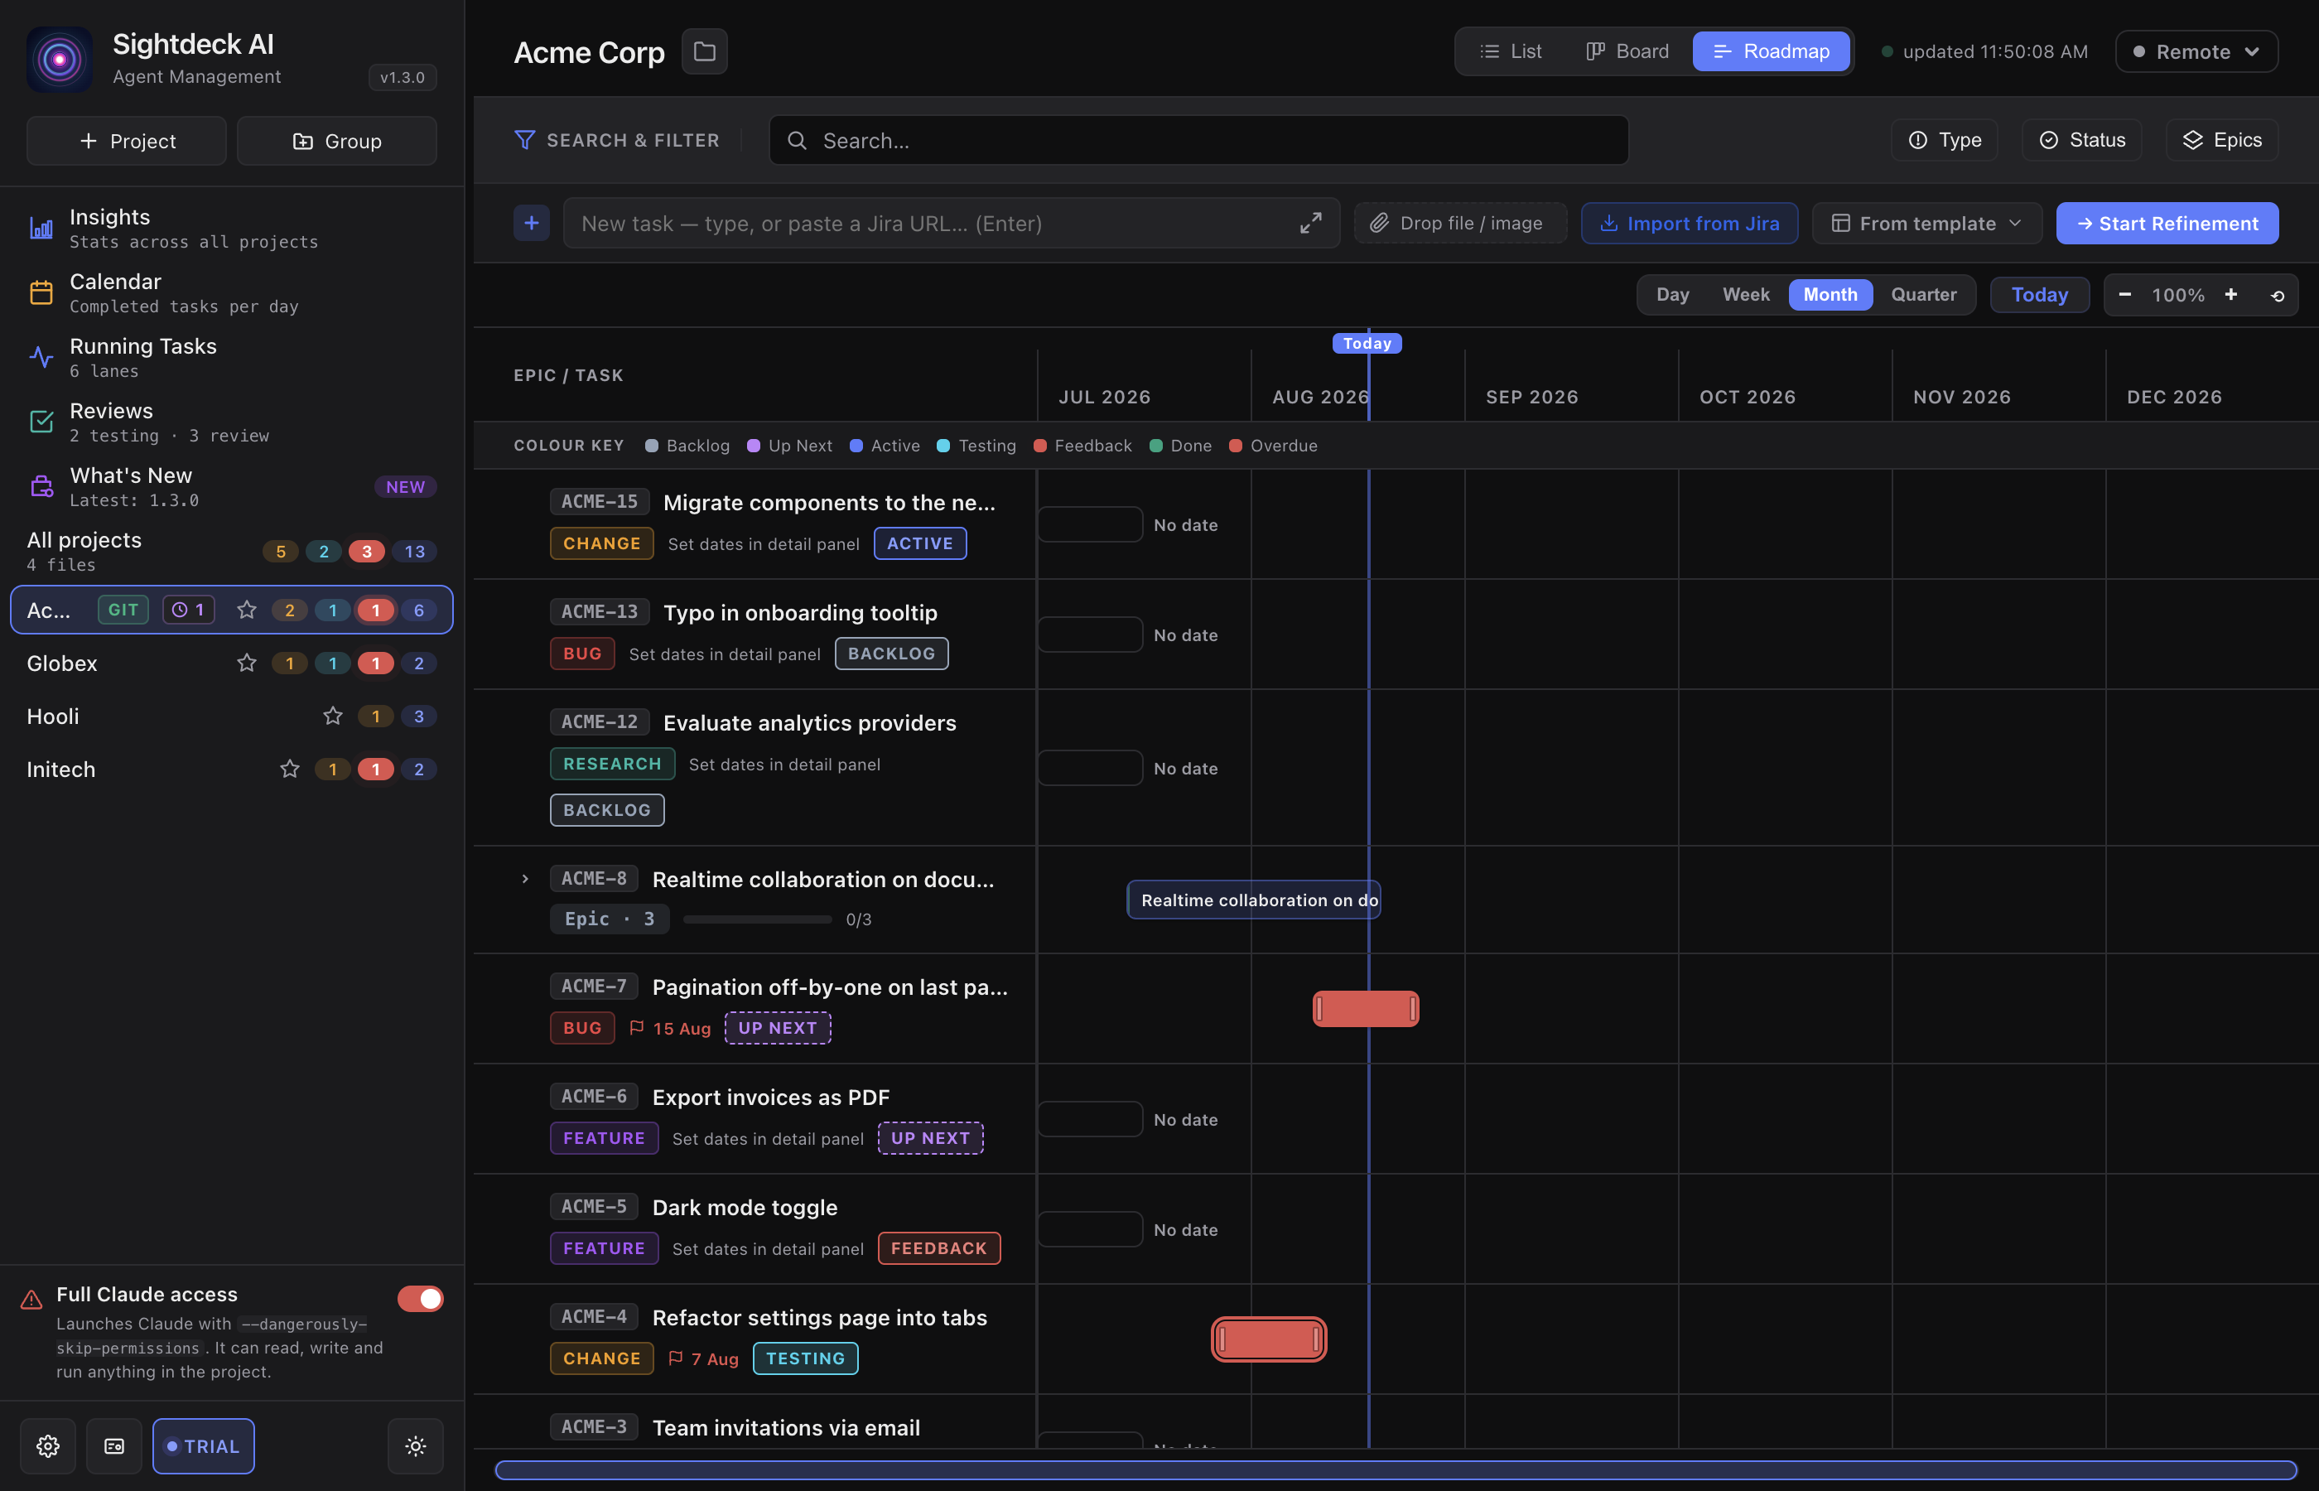Open the Remote dropdown

click(2196, 51)
